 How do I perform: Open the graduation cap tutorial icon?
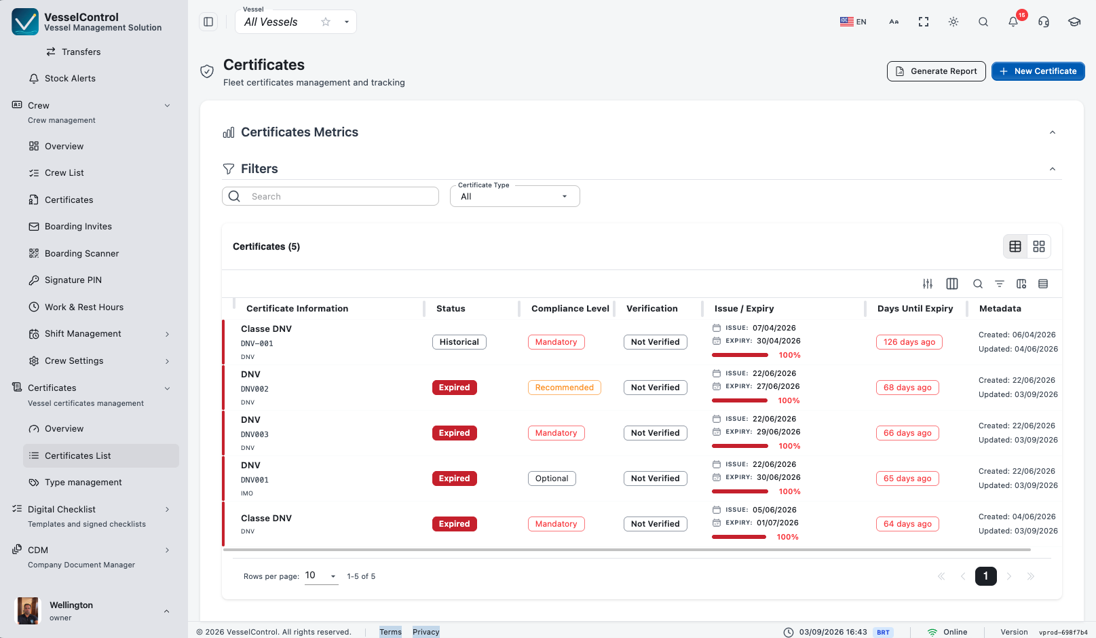pos(1074,22)
